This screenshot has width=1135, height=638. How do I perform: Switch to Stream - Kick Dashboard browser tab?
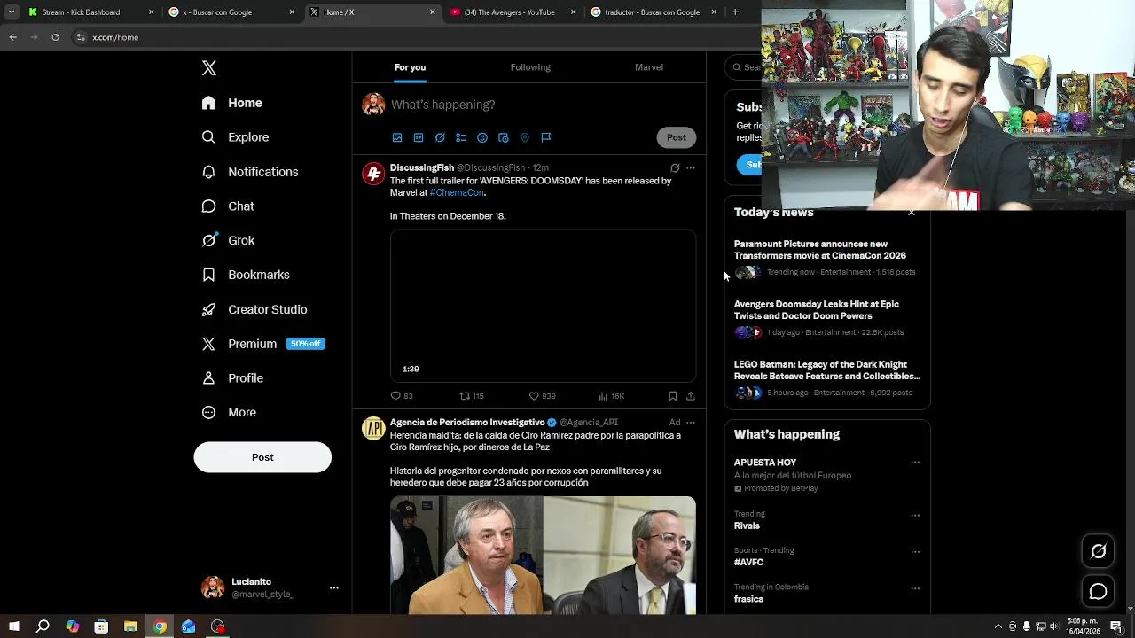click(x=90, y=12)
